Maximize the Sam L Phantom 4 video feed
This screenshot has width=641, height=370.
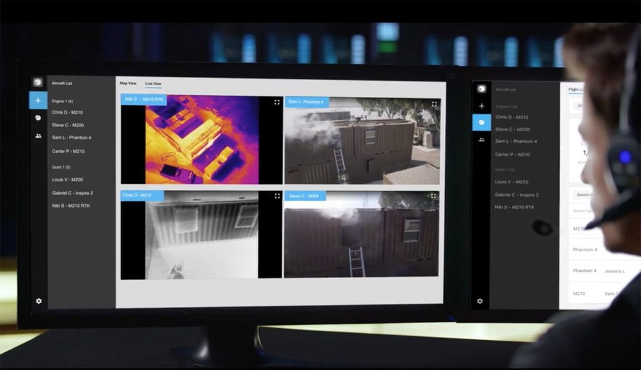[x=434, y=104]
